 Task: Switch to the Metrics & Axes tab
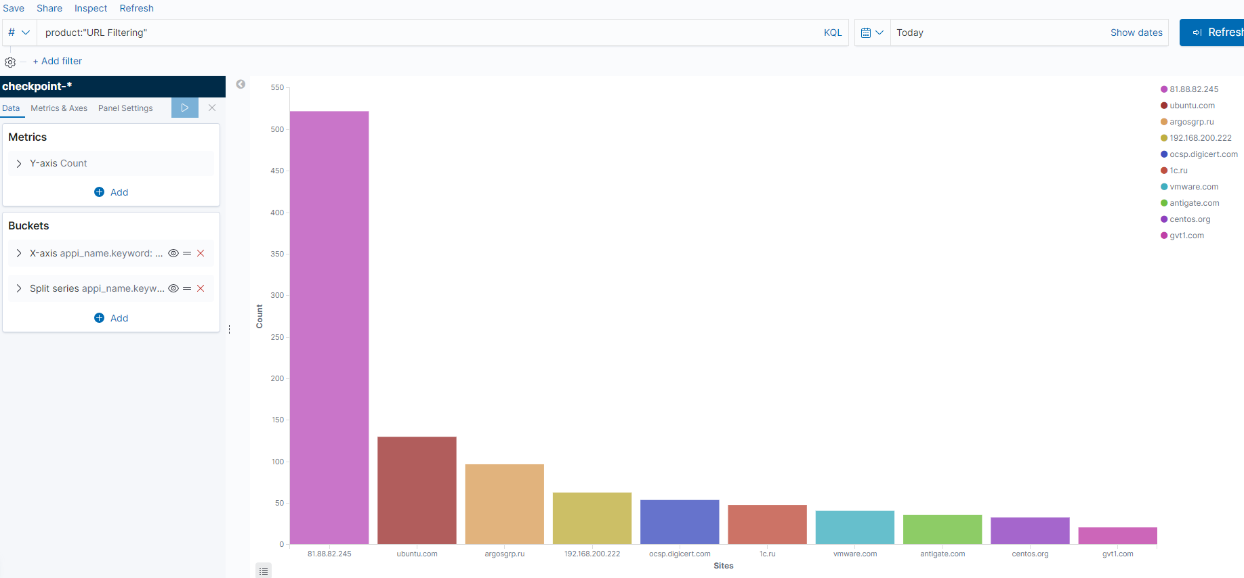coord(59,108)
